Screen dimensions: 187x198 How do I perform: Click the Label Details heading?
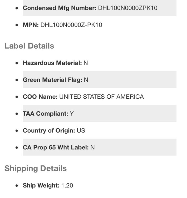[29, 46]
